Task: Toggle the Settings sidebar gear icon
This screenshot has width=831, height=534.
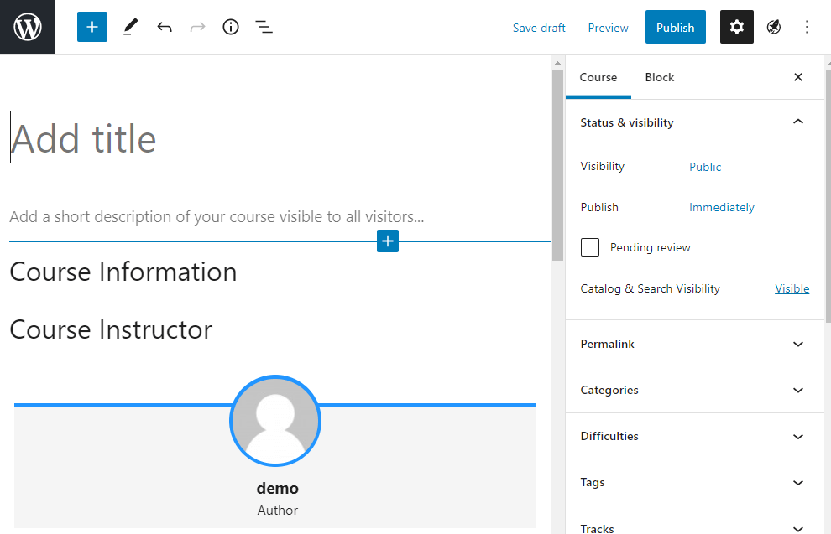Action: point(736,27)
